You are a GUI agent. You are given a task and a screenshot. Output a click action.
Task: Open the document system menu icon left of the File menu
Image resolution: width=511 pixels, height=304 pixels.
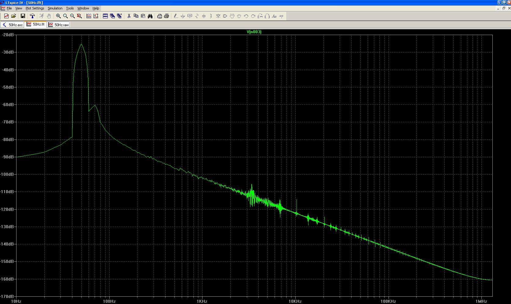pyautogui.click(x=3, y=8)
